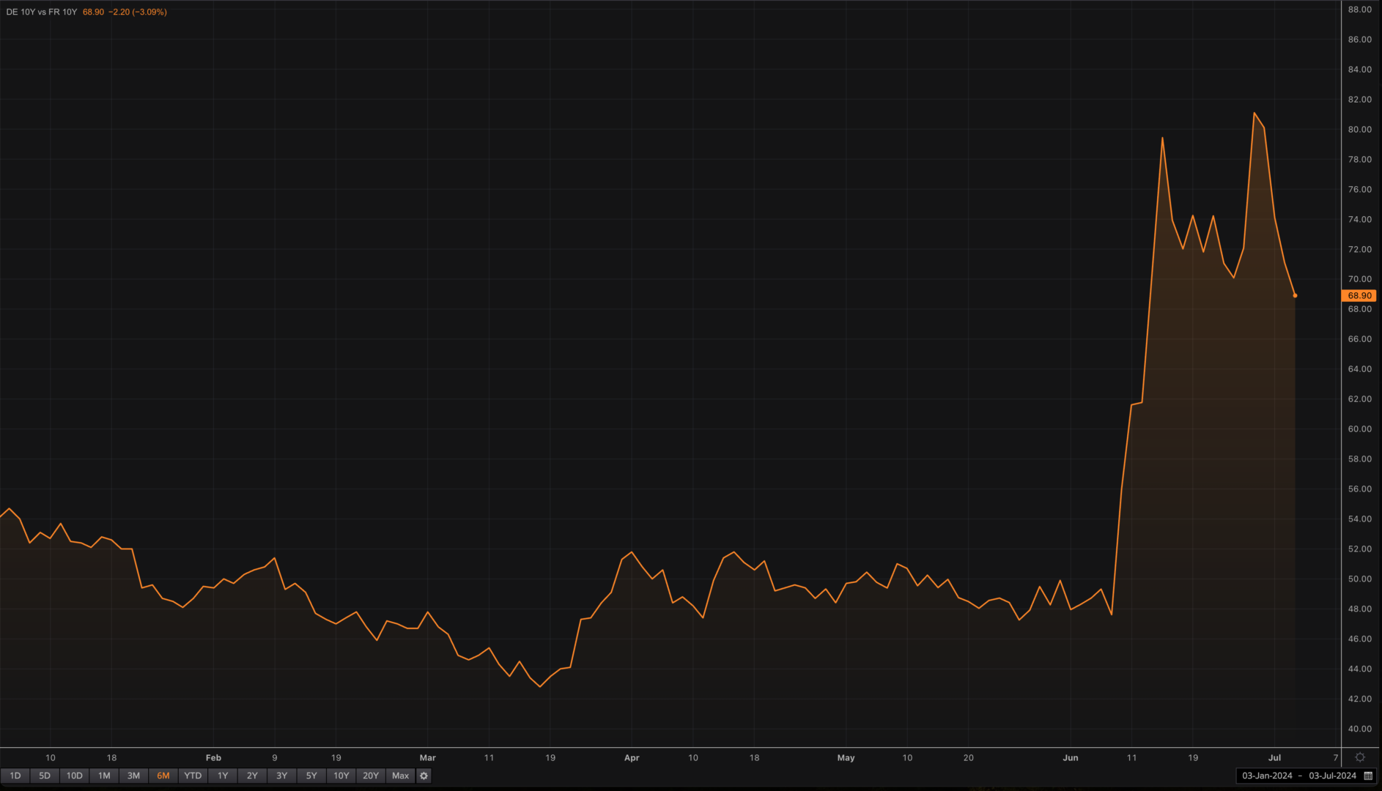Viewport: 1382px width, 791px height.
Task: Click the 60.00 price axis label
Action: [x=1359, y=429]
